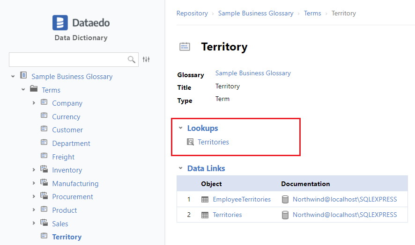Open the filter settings sliders icon
Image resolution: width=415 pixels, height=245 pixels.
pos(146,59)
